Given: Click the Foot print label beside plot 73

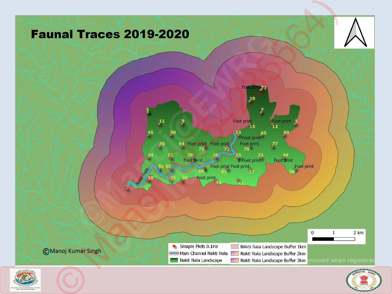Looking at the screenshot, I should 251,87.
